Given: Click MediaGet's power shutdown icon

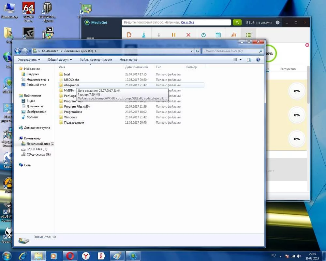Looking at the screenshot, I should 203,35.
